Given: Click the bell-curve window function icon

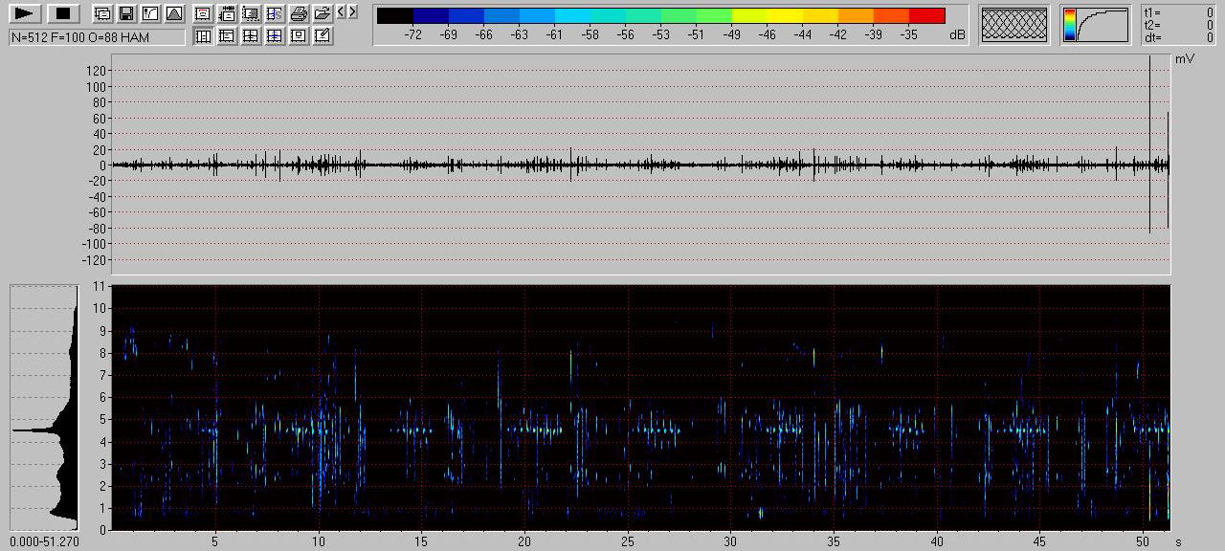Looking at the screenshot, I should 173,13.
